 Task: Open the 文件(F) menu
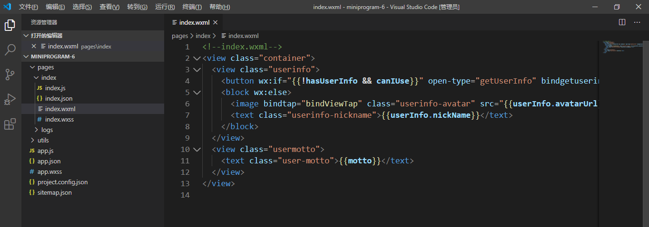coord(29,7)
